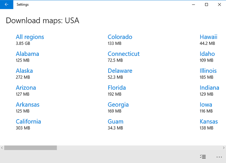Click the 44.2 MB size under Hawaii

click(x=207, y=43)
